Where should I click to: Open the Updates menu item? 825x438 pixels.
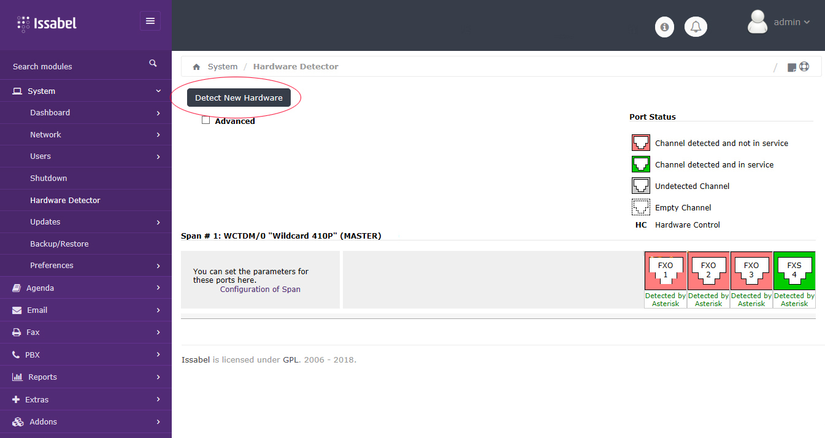coord(45,221)
